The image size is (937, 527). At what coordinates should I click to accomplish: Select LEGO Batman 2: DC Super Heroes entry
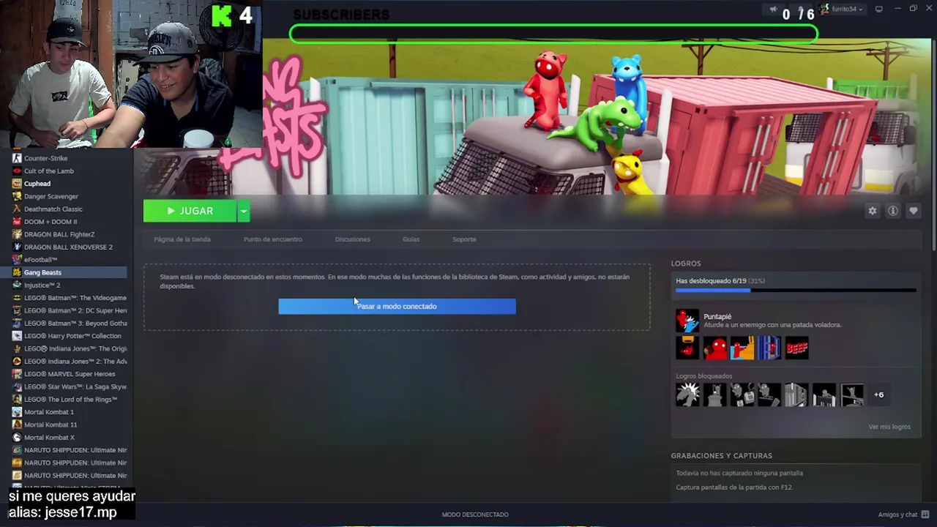[70, 310]
